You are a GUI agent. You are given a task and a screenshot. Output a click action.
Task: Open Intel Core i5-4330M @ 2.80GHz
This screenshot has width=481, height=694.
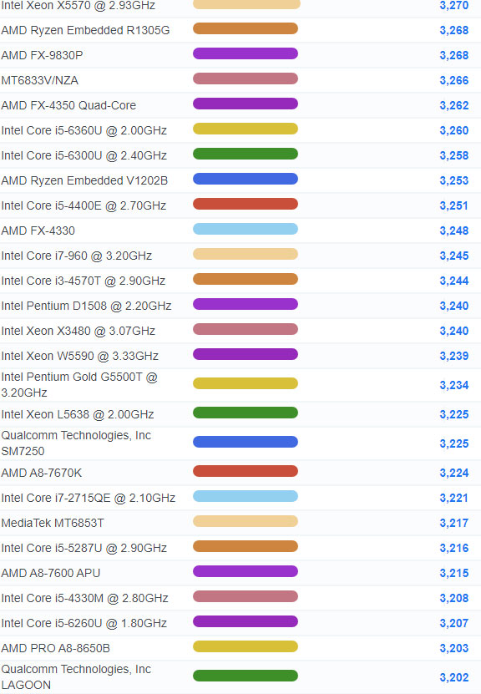pos(85,598)
